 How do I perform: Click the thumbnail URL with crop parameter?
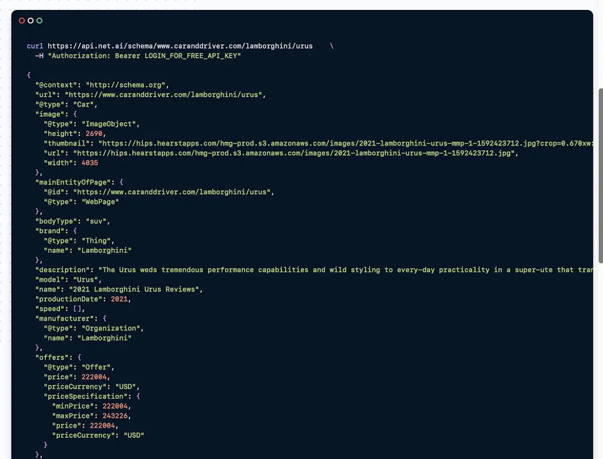coord(346,144)
